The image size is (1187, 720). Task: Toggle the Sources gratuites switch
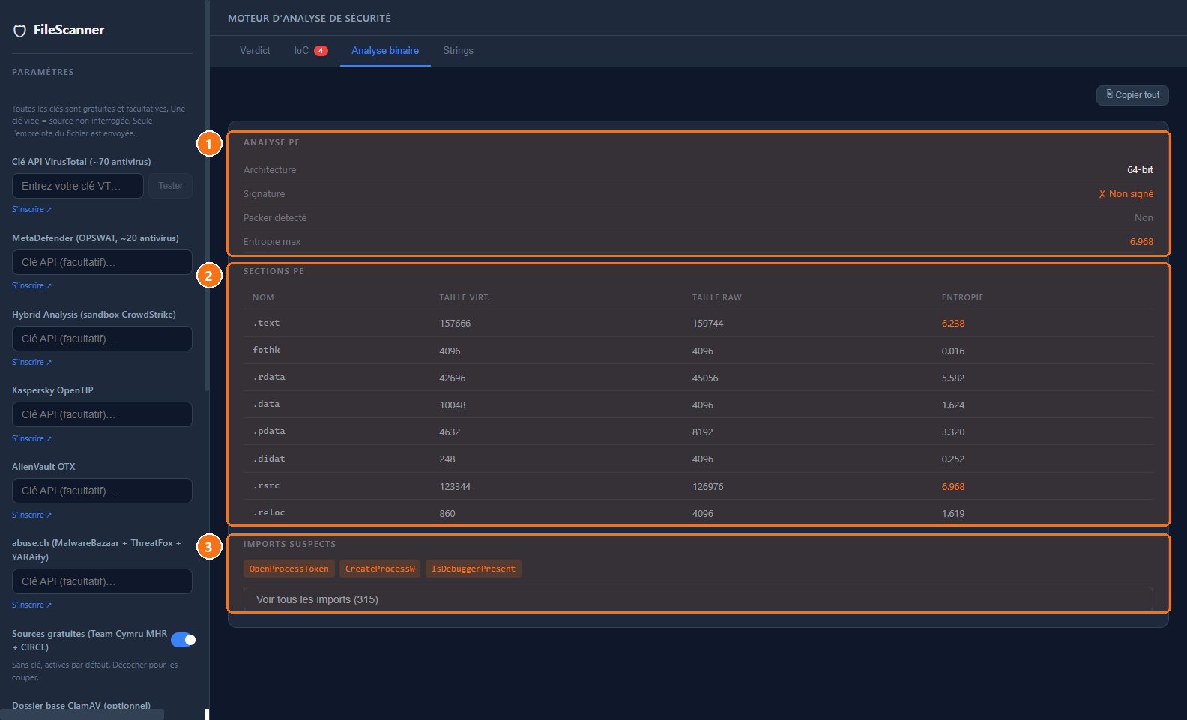click(x=183, y=640)
